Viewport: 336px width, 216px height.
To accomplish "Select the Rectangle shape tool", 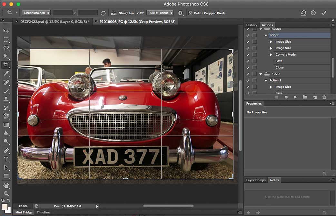I will click(6, 176).
